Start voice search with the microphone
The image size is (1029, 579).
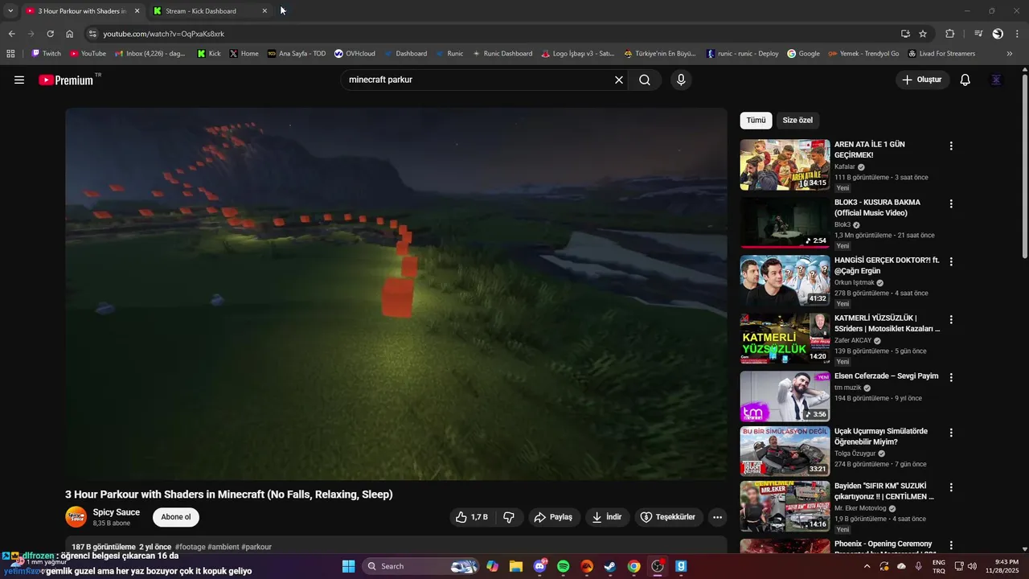[681, 80]
